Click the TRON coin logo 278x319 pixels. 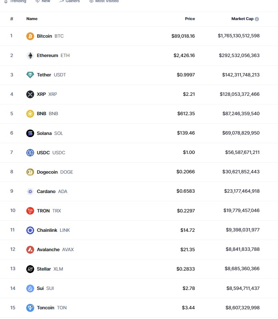pos(30,211)
